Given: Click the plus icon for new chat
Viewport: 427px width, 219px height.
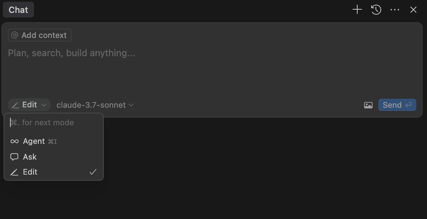Looking at the screenshot, I should point(357,10).
